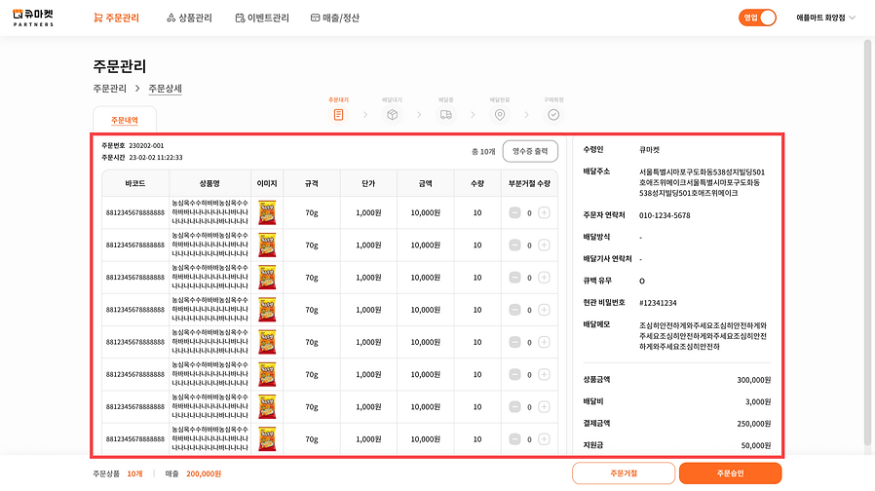Screen dimensions: 875x491
Task: Click the plus icon in the fourth product row
Action: coord(544,310)
